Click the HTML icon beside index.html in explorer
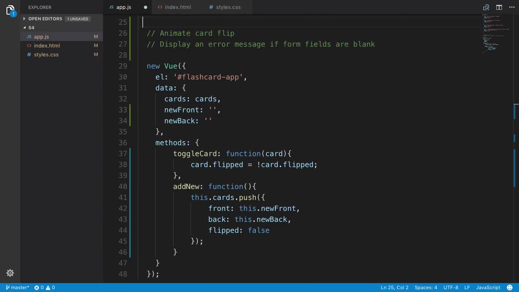The image size is (519, 292). 29,45
